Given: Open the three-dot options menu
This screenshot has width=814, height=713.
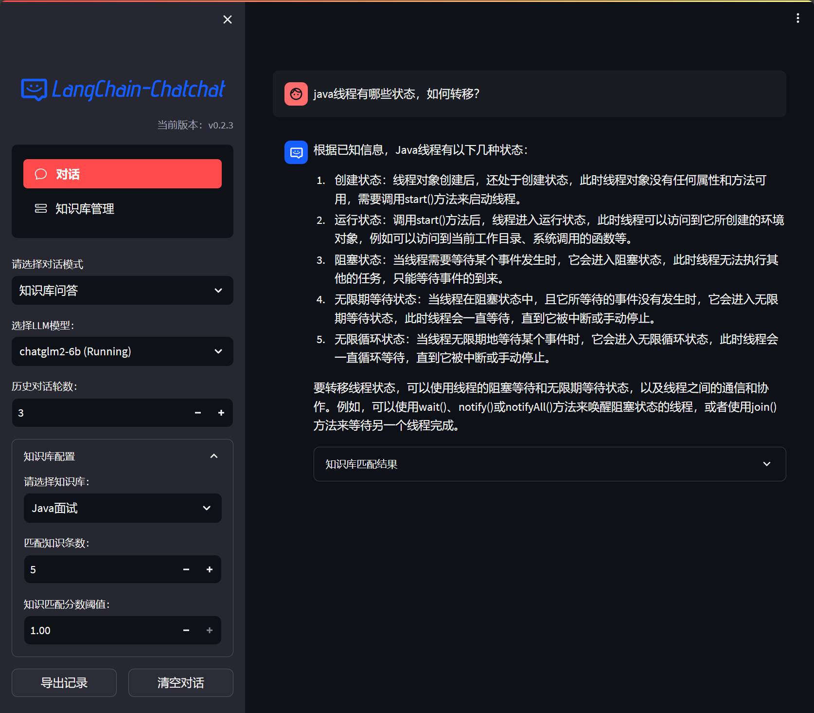Looking at the screenshot, I should (797, 18).
